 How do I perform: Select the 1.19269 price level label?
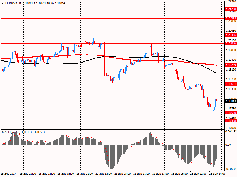point(231,65)
